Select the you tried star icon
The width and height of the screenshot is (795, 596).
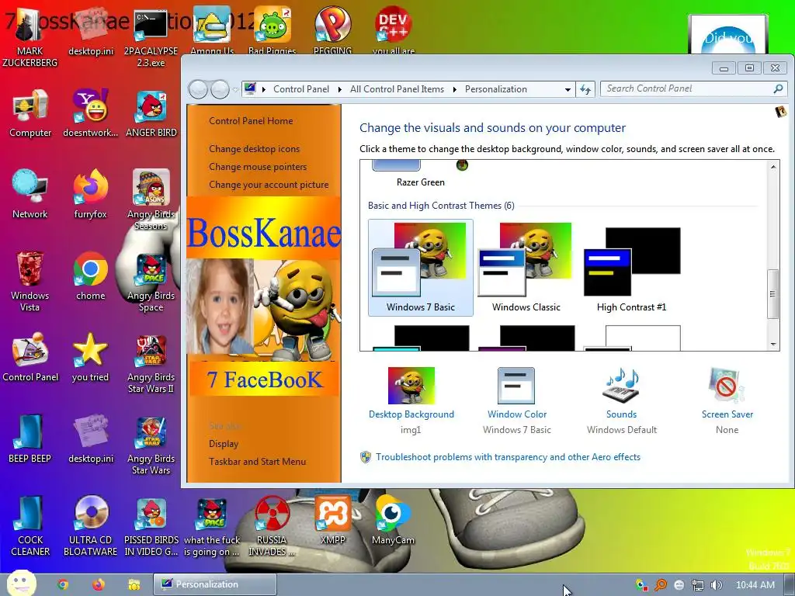point(90,357)
